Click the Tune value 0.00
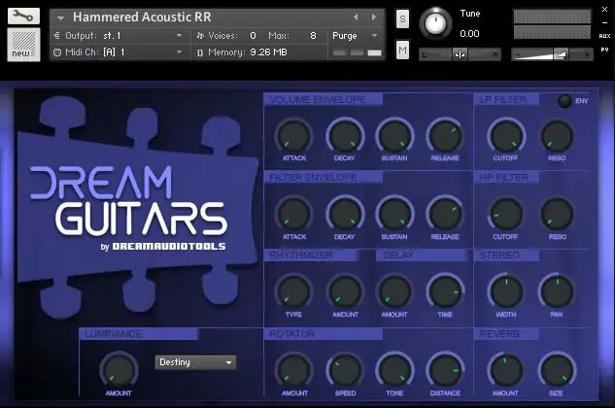Image resolution: width=615 pixels, height=408 pixels. (x=469, y=34)
